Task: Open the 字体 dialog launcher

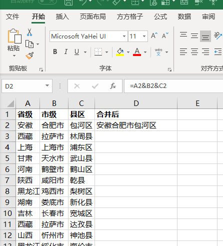Action: point(169,70)
